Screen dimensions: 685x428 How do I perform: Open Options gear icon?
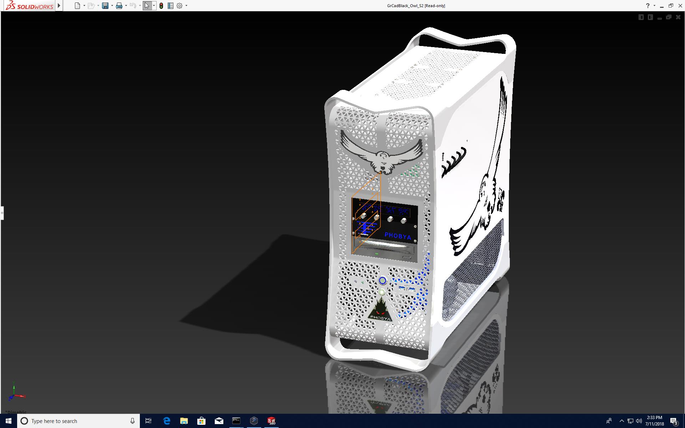[179, 6]
